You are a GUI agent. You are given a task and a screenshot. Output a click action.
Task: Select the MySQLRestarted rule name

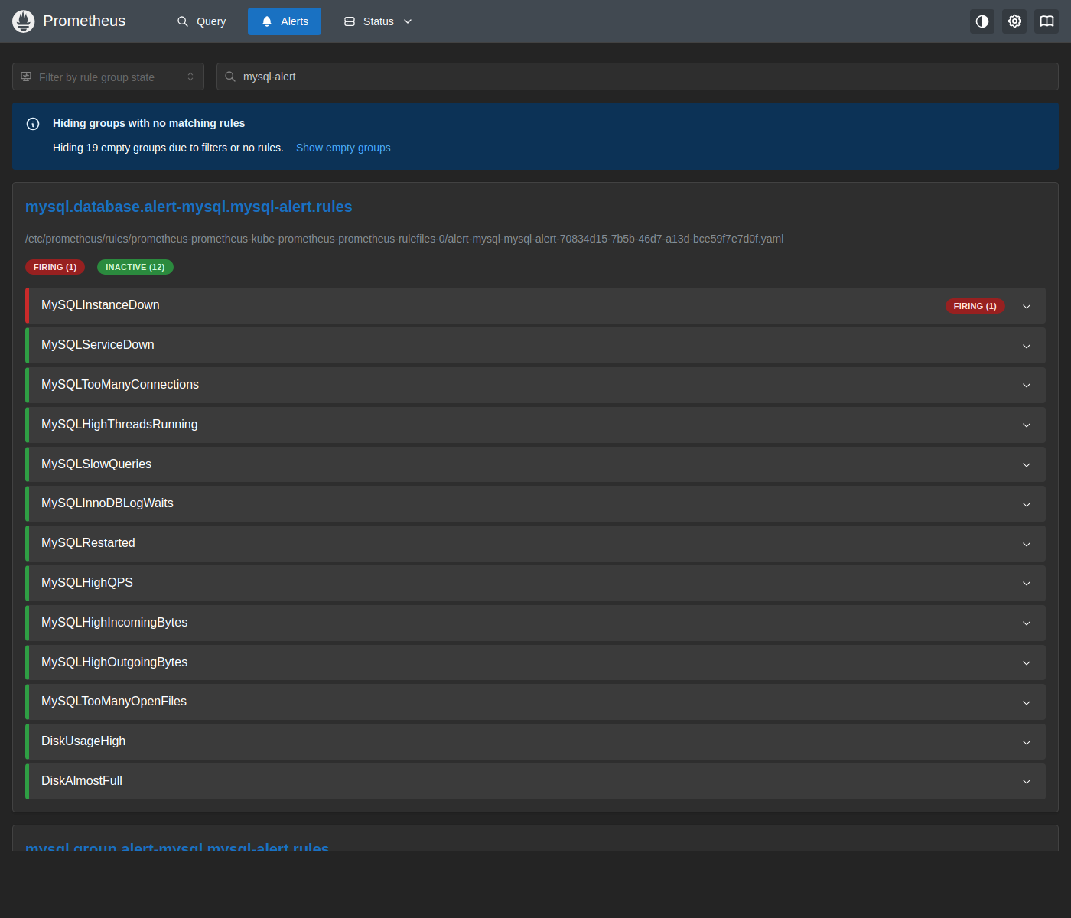88,543
